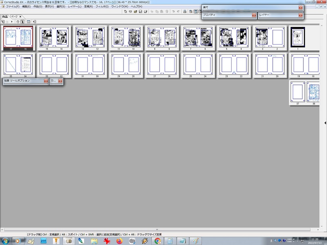Open the 定規(R) menu

click(x=88, y=7)
